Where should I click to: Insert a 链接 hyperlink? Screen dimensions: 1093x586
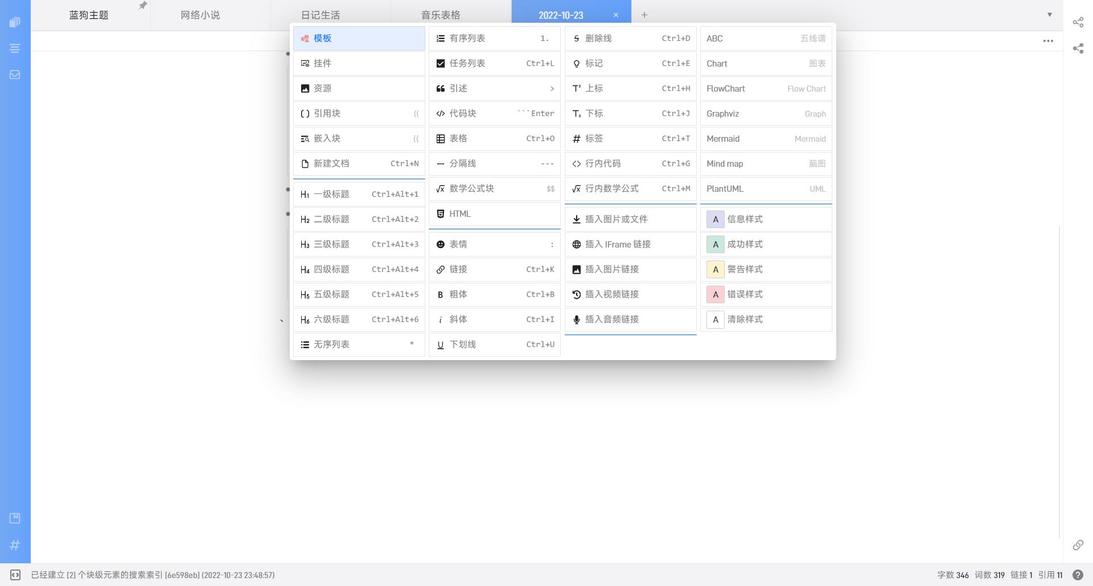495,269
